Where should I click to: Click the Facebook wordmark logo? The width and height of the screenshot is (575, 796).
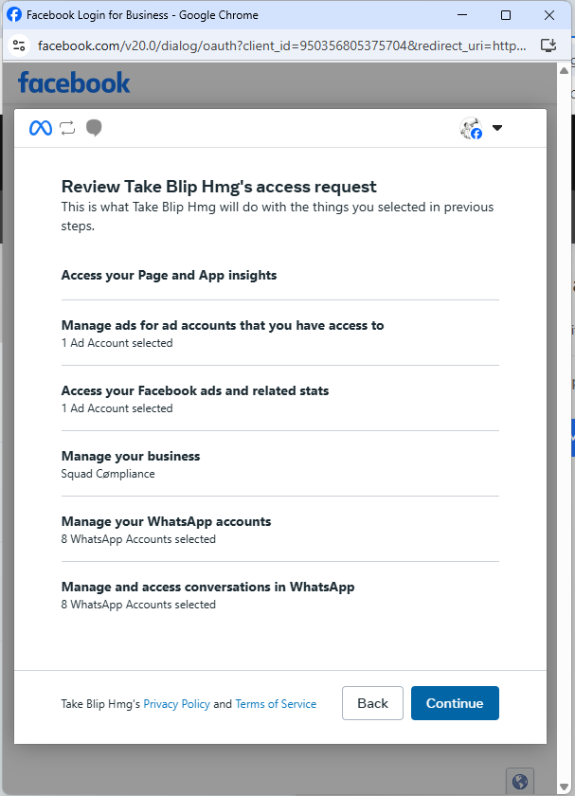point(74,83)
